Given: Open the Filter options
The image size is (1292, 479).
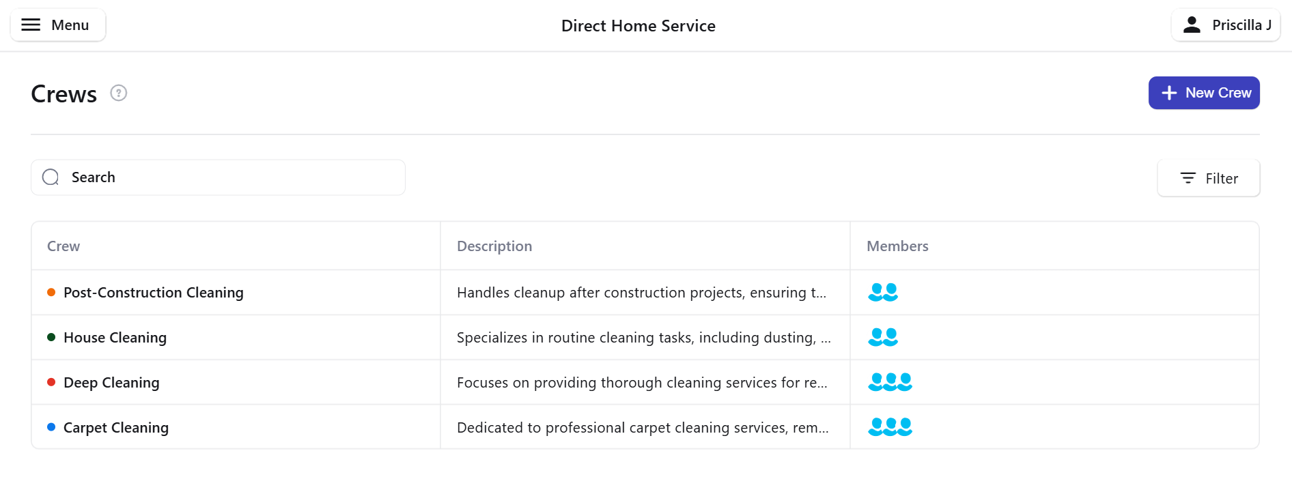Looking at the screenshot, I should coord(1208,178).
